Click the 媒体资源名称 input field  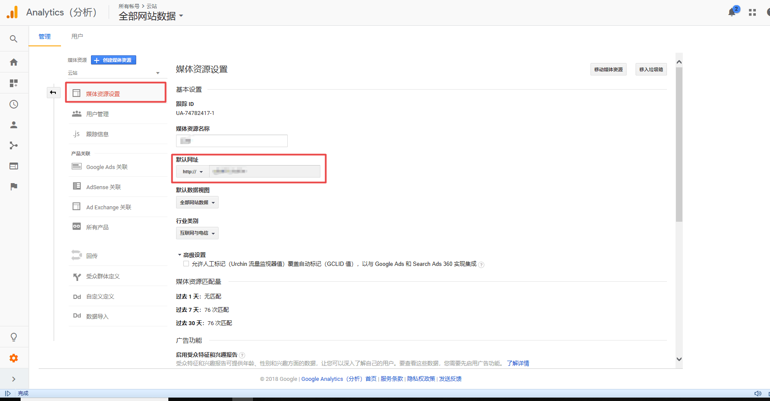point(231,141)
